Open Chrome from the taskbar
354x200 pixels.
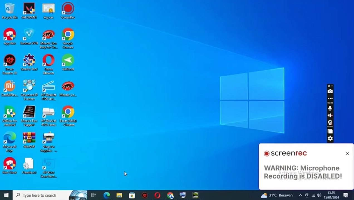pyautogui.click(x=170, y=195)
